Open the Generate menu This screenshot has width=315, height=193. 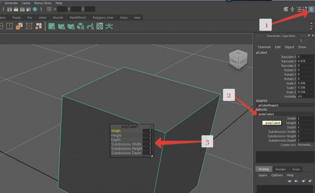(11, 3)
